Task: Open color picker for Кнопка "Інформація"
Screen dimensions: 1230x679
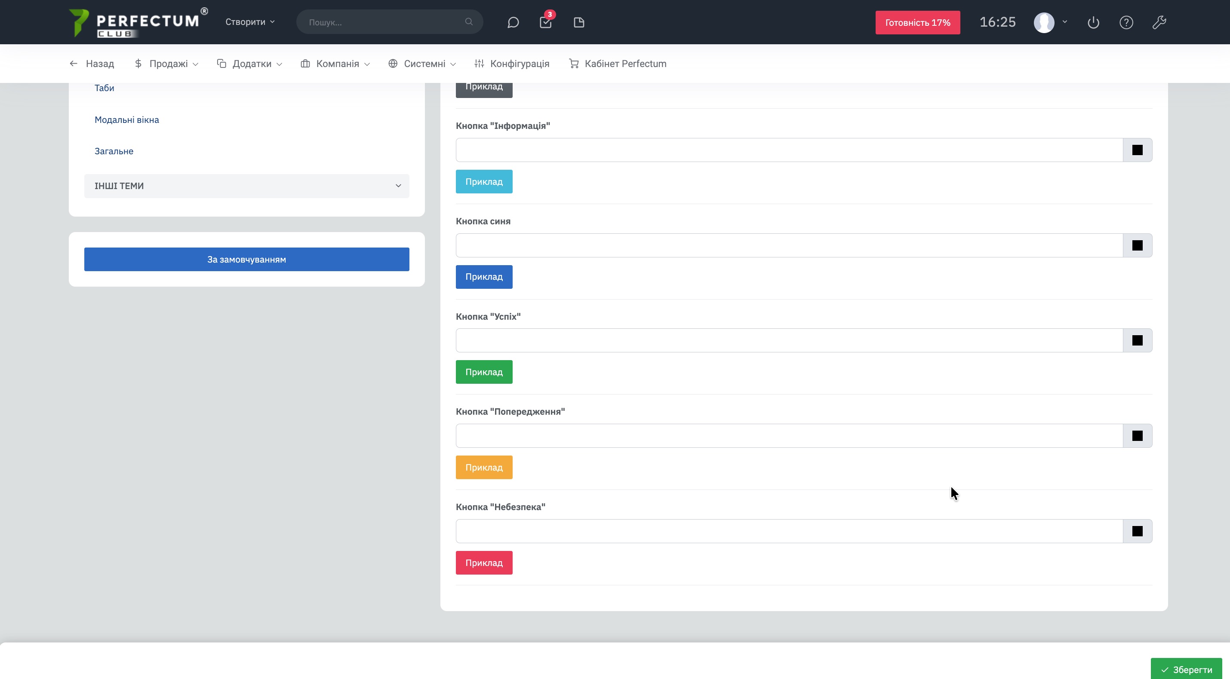Action: 1137,150
